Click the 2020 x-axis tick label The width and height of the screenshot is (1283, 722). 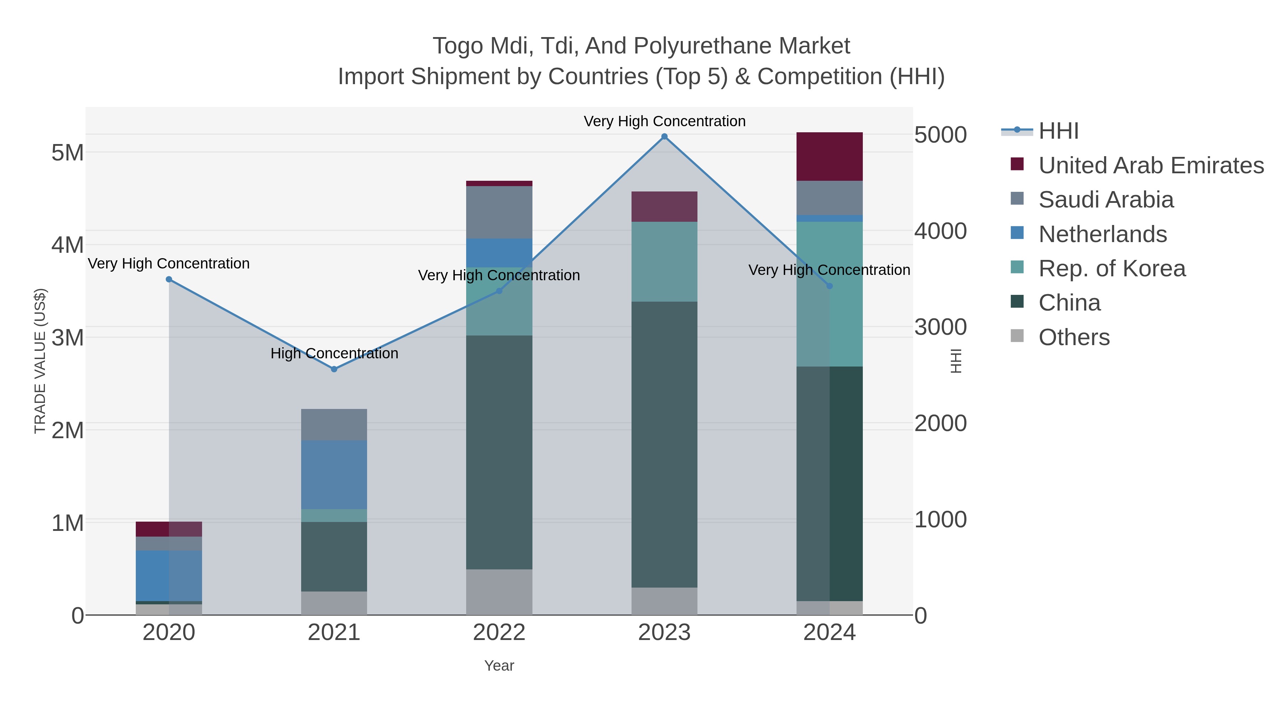[169, 633]
